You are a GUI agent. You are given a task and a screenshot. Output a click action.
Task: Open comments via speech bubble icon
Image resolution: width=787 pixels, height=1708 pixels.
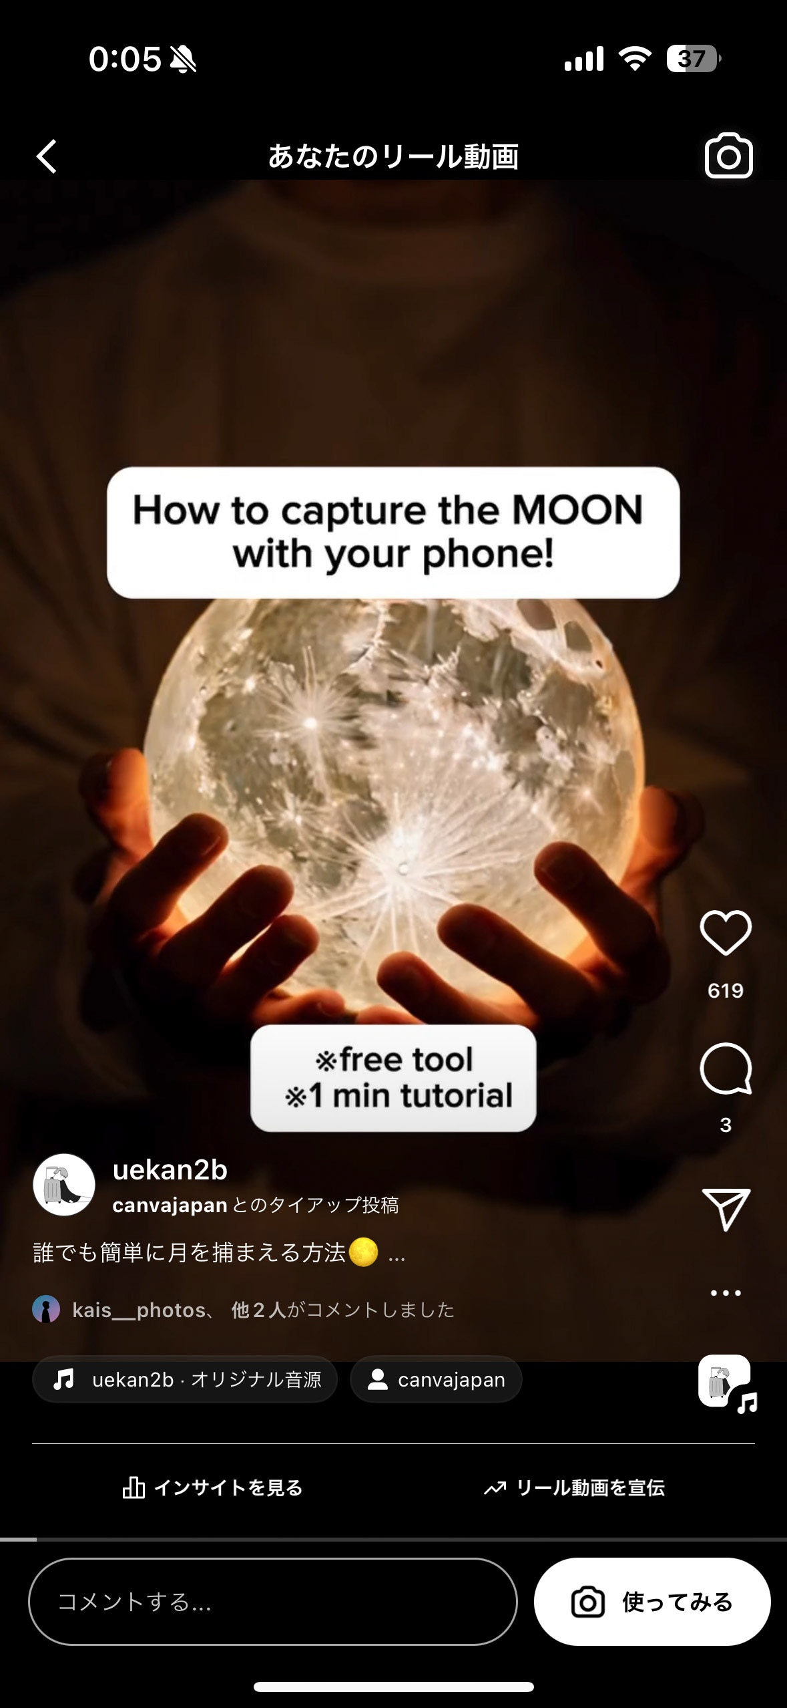[726, 1069]
